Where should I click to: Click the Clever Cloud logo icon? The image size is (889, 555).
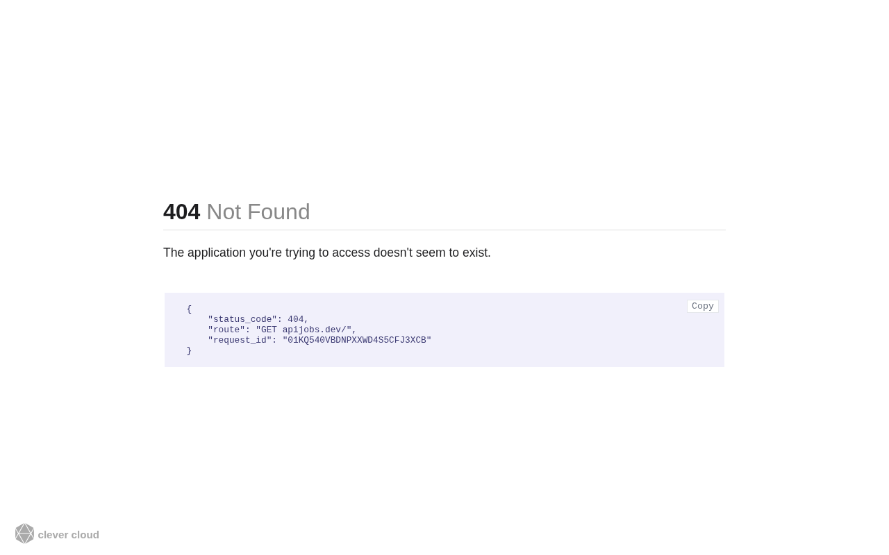[x=24, y=533]
